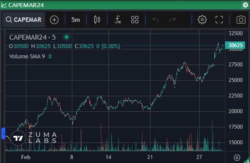Click the 30625 current price label
250x163 pixels.
[x=235, y=45]
